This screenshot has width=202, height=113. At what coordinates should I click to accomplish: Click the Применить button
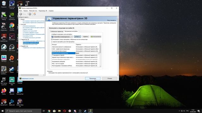point(92,78)
